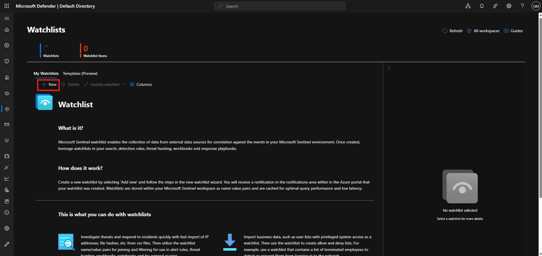Screen dimensions: 542x256
Task: Click 'This is what you can do with watchlists'
Action: click(x=105, y=215)
